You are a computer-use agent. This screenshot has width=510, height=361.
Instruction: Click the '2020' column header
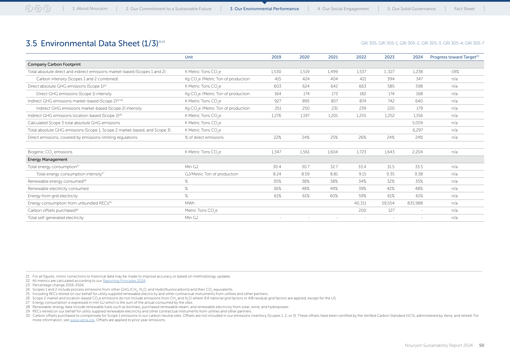point(304,57)
